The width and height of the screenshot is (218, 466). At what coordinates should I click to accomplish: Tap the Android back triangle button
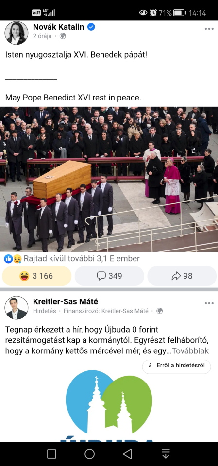point(128,454)
